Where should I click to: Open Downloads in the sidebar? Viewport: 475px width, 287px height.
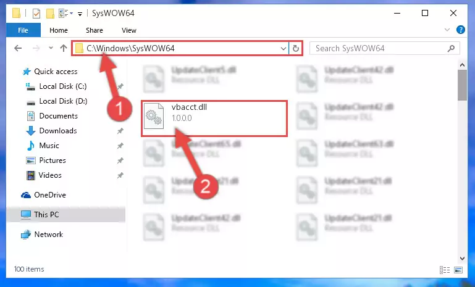click(x=58, y=131)
